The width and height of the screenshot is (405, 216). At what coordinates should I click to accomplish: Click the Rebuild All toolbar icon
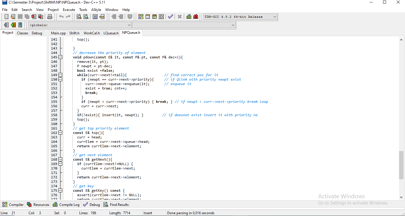(161, 17)
